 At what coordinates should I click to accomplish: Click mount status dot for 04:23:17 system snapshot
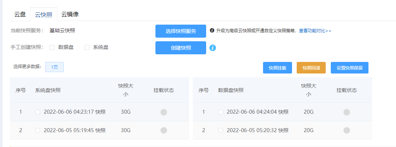point(164,112)
